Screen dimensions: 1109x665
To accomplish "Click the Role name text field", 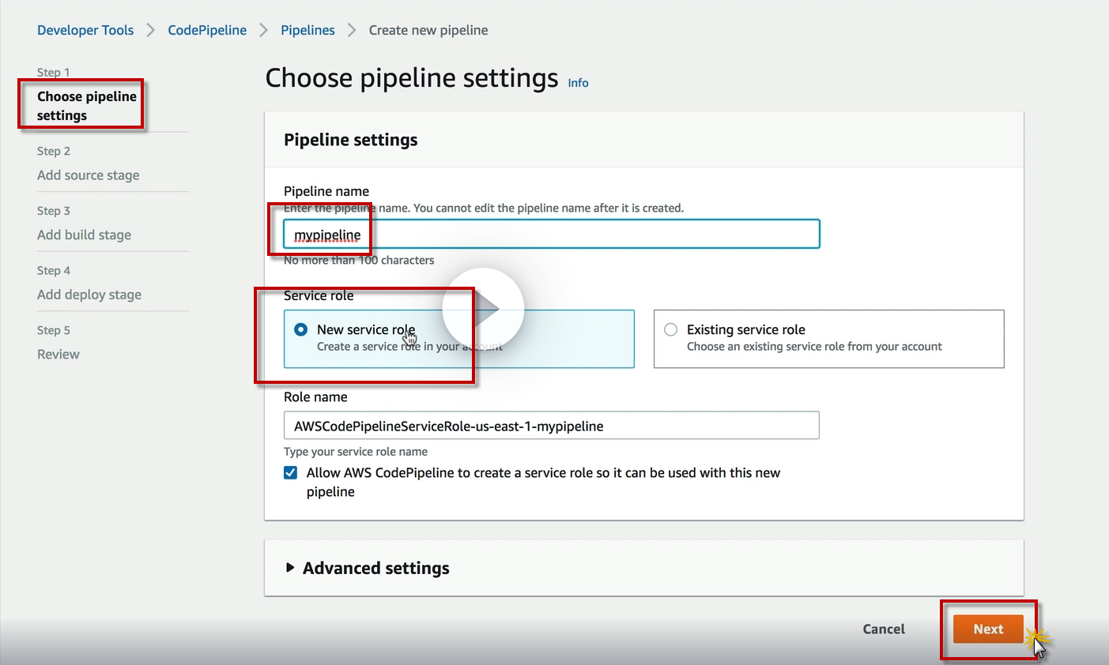I will 551,426.
